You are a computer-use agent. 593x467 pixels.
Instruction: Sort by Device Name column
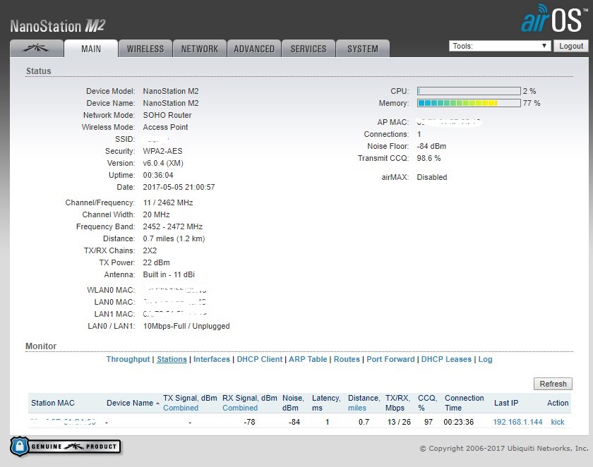(x=130, y=403)
